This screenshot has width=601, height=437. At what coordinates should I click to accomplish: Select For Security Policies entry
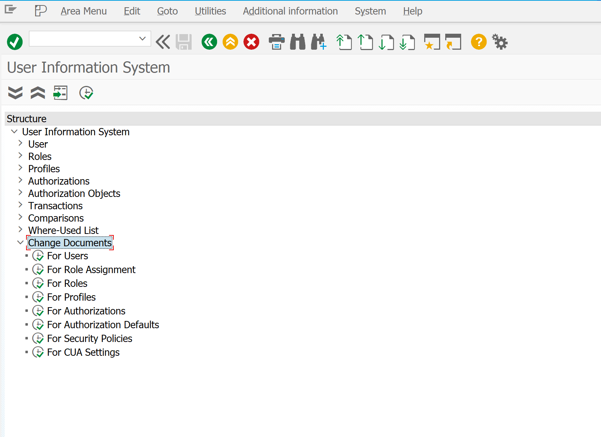[x=89, y=339]
